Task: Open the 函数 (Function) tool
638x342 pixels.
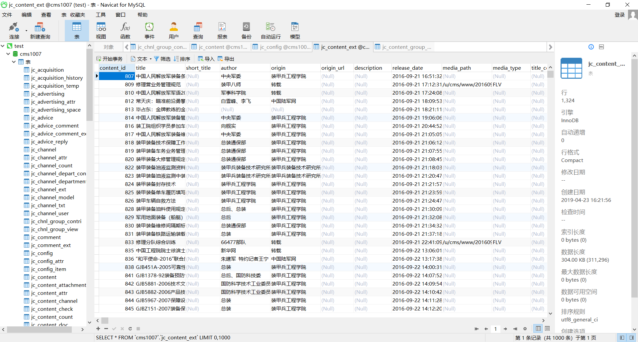Action: 125,31
